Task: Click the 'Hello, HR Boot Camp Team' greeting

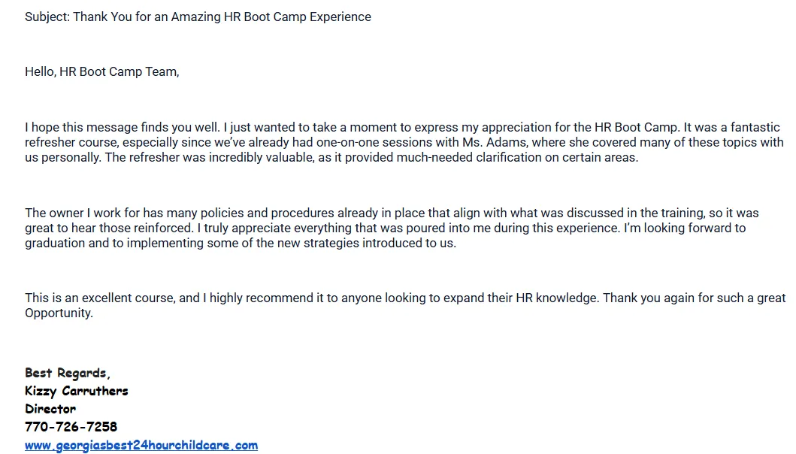Action: [x=102, y=71]
